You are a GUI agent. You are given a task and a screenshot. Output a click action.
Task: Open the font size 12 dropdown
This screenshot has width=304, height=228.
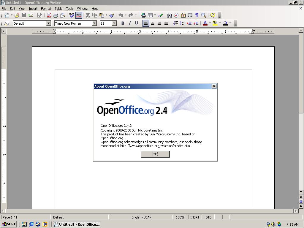tap(114, 23)
